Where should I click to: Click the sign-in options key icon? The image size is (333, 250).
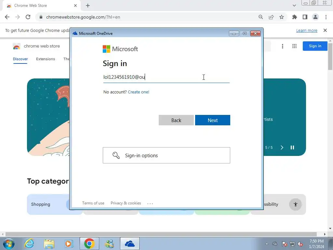pyautogui.click(x=116, y=155)
